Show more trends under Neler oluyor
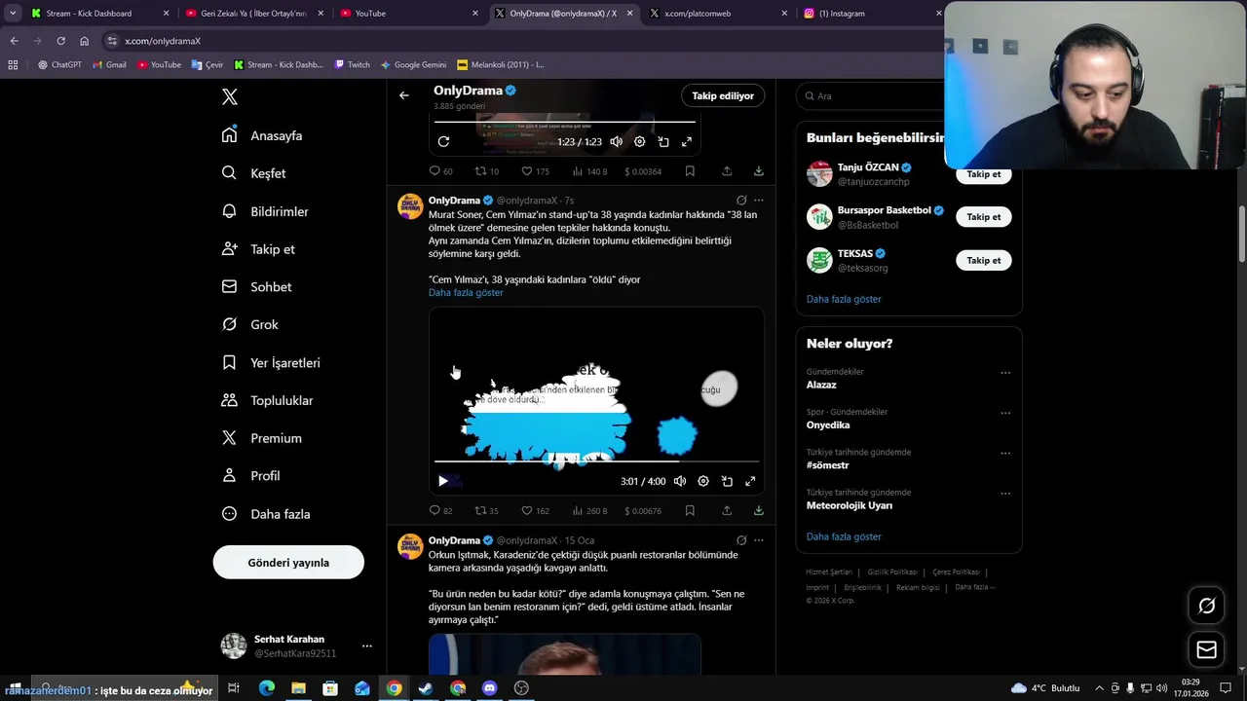1247x701 pixels. (844, 536)
